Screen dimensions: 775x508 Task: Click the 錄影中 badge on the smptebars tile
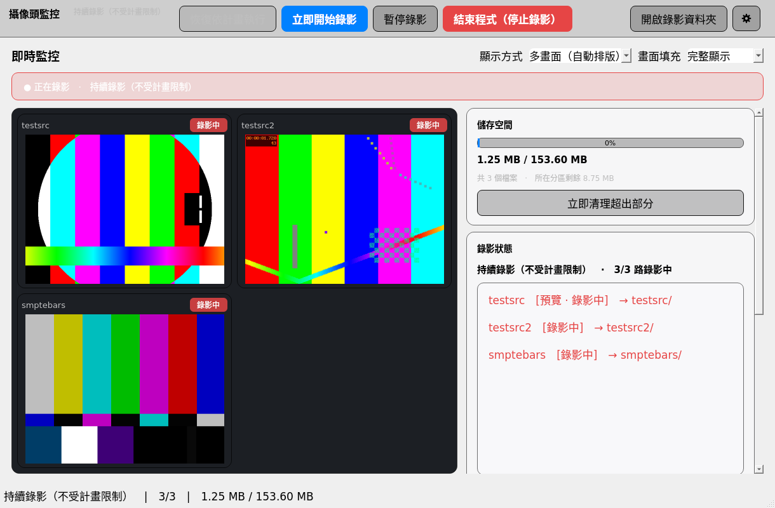208,305
